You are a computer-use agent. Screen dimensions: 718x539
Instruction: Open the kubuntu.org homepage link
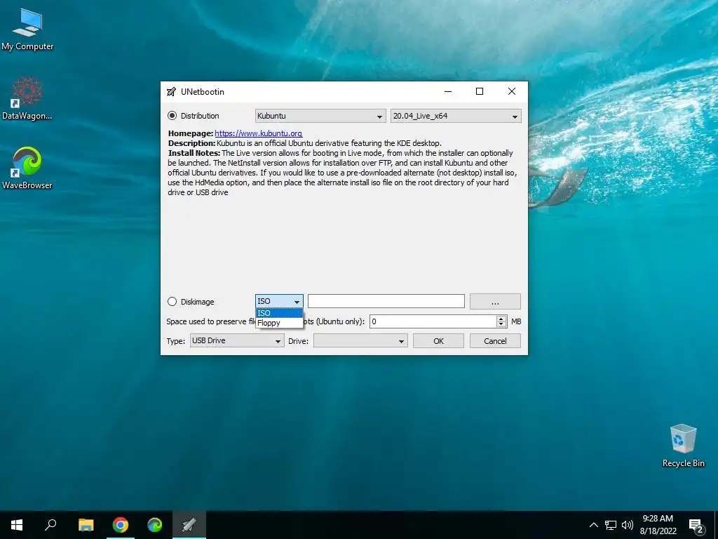(258, 133)
